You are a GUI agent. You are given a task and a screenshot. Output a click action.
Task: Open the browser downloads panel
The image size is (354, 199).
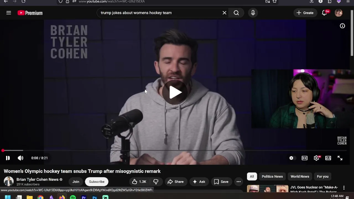[312, 1]
